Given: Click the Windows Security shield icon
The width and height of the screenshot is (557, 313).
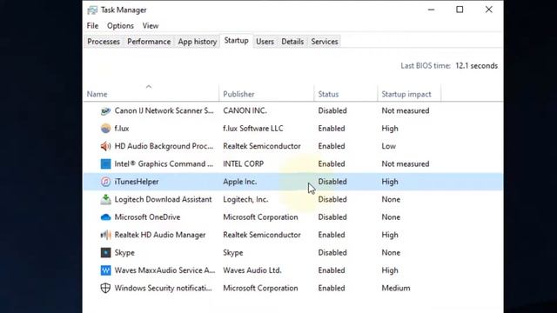Looking at the screenshot, I should 105,288.
